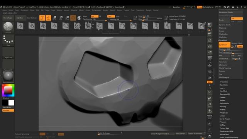Open the Texture Off slot
The image size is (247, 139).
click(x=8, y=64)
